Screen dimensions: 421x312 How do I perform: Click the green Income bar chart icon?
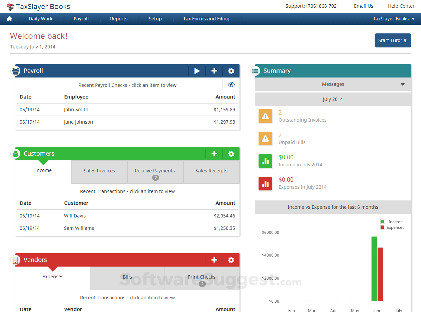[265, 161]
